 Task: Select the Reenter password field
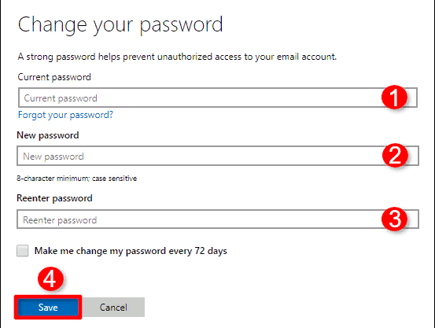pyautogui.click(x=218, y=219)
